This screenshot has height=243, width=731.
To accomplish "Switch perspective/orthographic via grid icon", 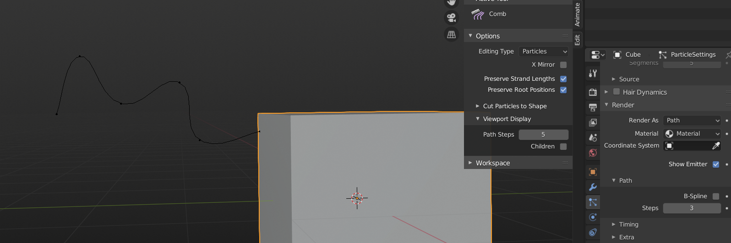I will pos(452,34).
